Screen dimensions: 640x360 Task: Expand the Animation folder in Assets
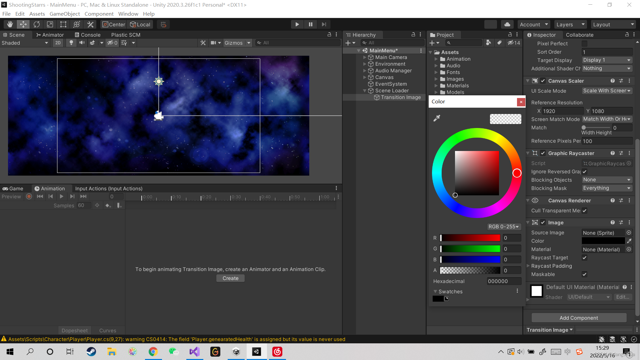pos(436,59)
